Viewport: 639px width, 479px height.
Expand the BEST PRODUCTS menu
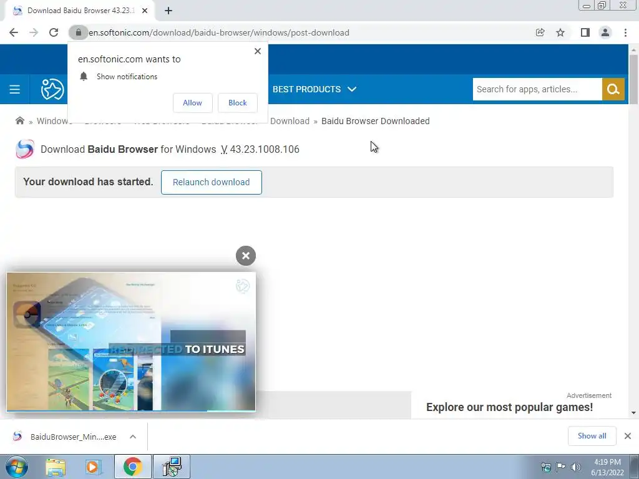[x=315, y=89]
